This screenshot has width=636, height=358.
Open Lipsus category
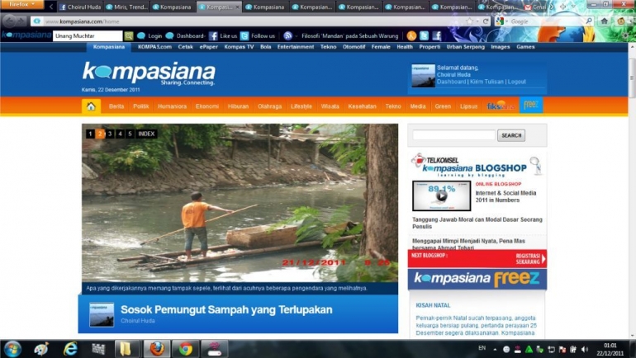tap(468, 106)
